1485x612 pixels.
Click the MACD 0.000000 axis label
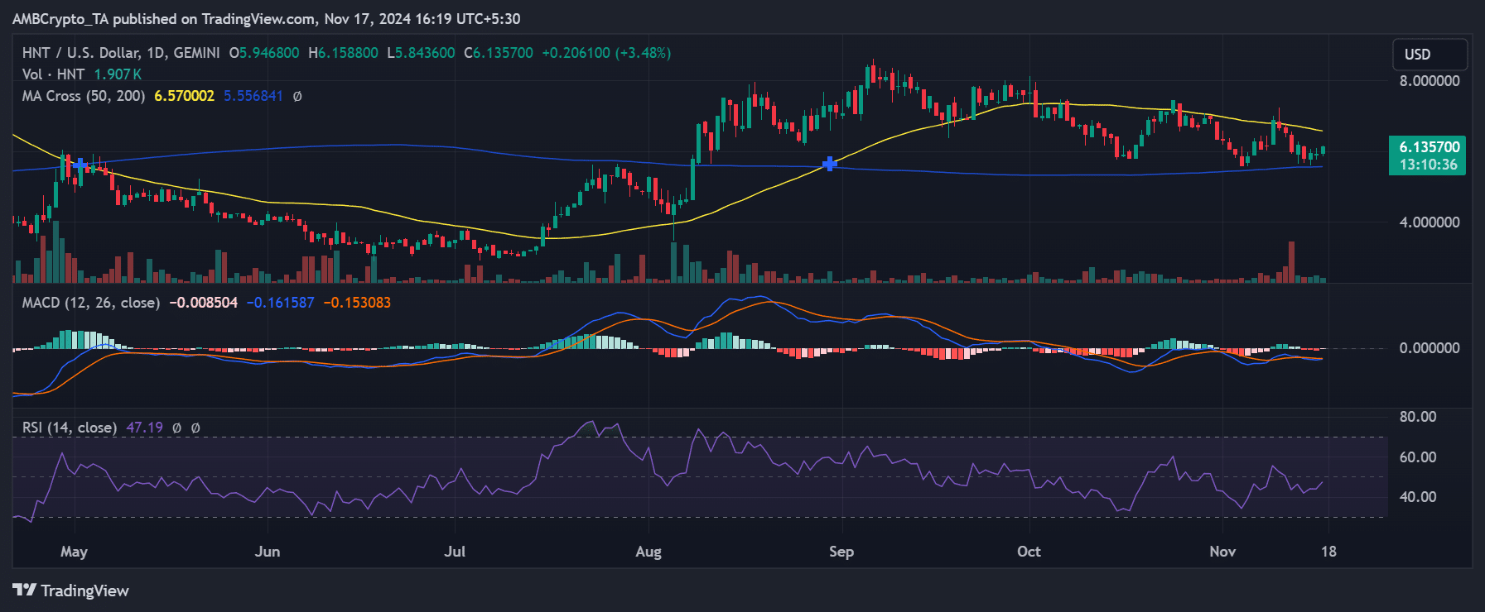click(x=1430, y=348)
